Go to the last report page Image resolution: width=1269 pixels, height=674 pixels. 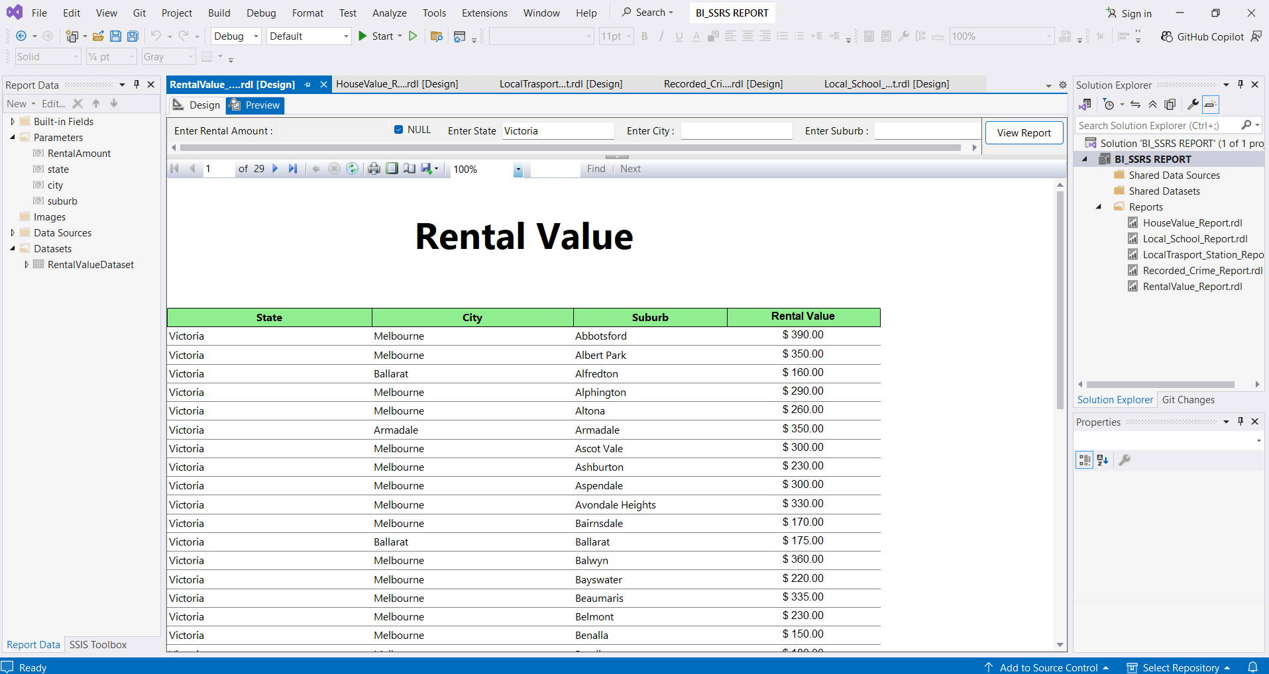point(293,169)
